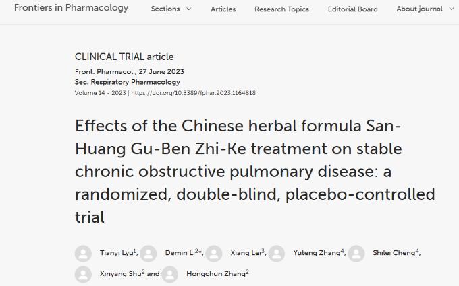Open the Research Topics menu item

coord(281,9)
